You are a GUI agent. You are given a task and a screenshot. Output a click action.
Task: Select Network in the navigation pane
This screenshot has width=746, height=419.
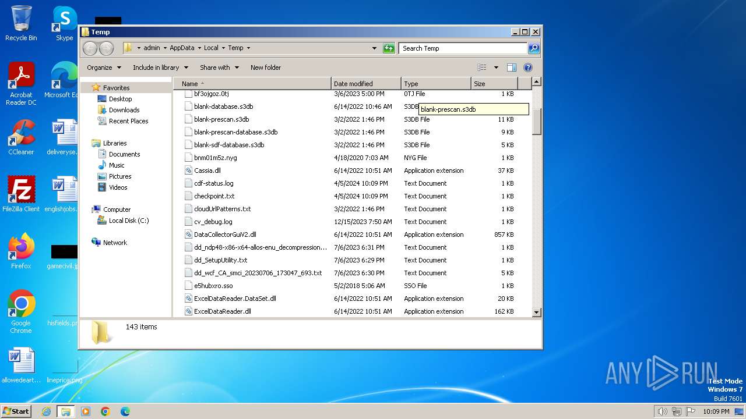click(115, 243)
